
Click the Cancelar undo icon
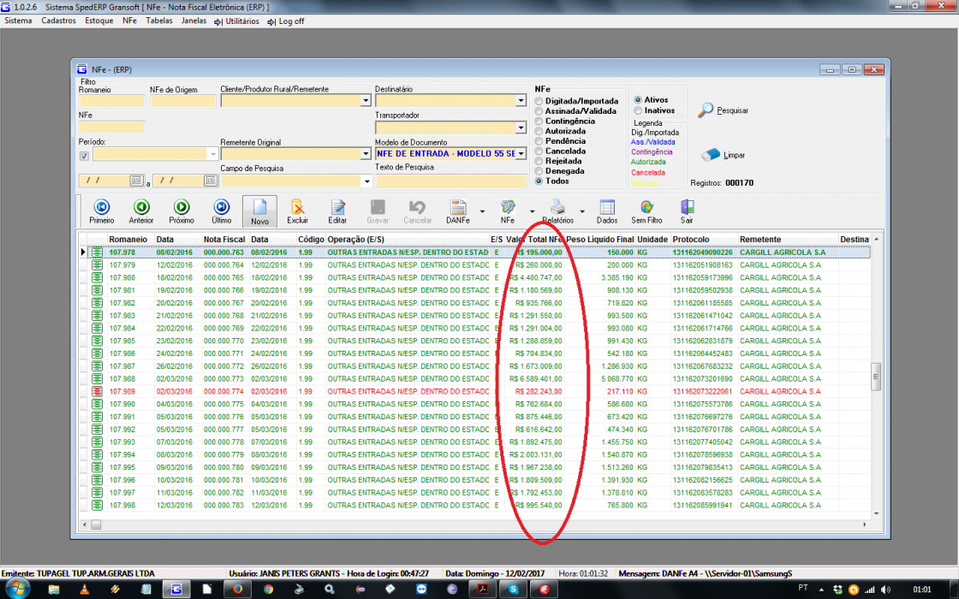click(x=418, y=206)
